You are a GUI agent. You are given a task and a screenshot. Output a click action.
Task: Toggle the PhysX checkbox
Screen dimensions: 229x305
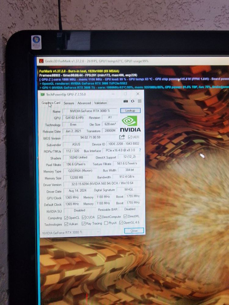[x=106, y=223]
